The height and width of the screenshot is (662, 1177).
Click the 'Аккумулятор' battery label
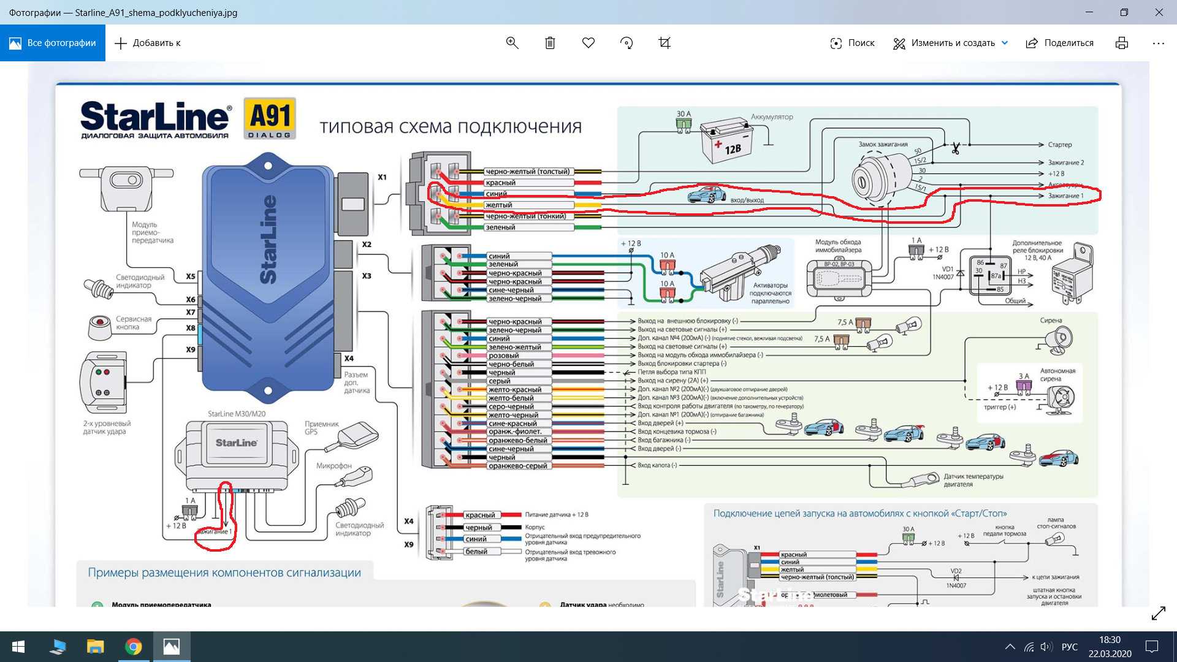click(x=772, y=116)
